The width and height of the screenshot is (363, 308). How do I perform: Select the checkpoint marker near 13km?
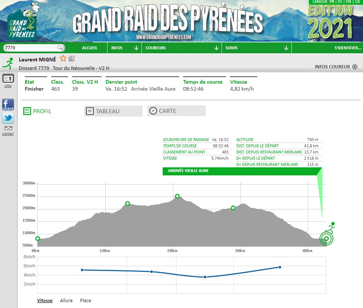click(128, 204)
